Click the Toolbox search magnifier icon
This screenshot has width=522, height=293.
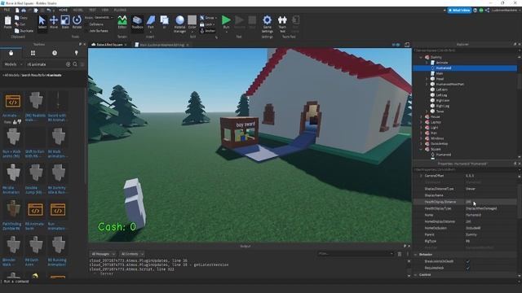point(75,64)
